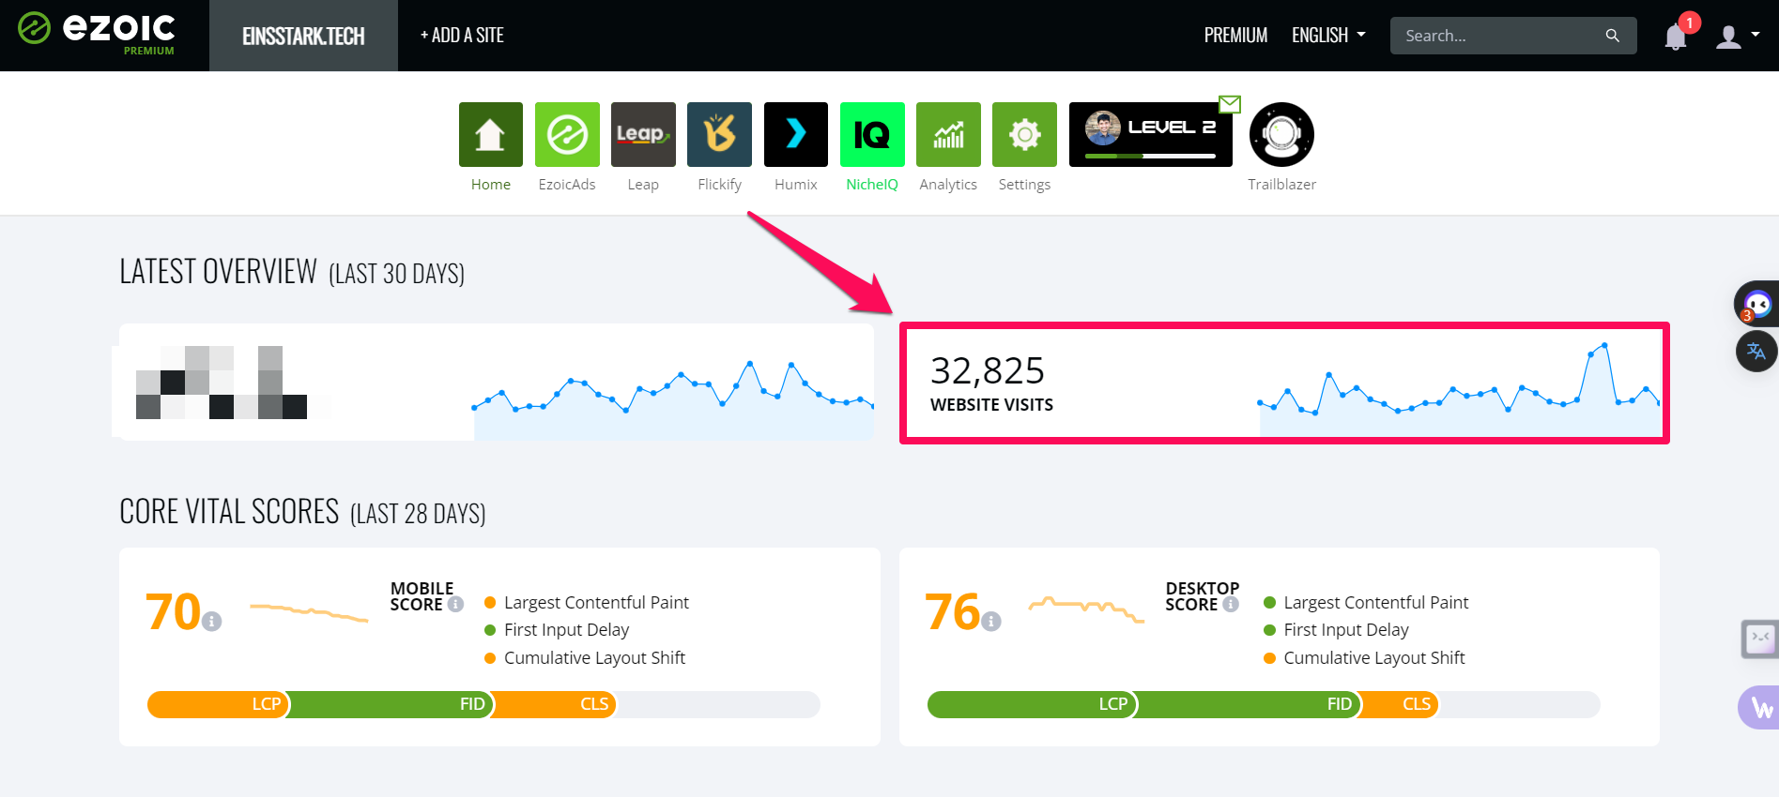Image resolution: width=1779 pixels, height=797 pixels.
Task: Click the Mobile Score info icon
Action: 455,605
